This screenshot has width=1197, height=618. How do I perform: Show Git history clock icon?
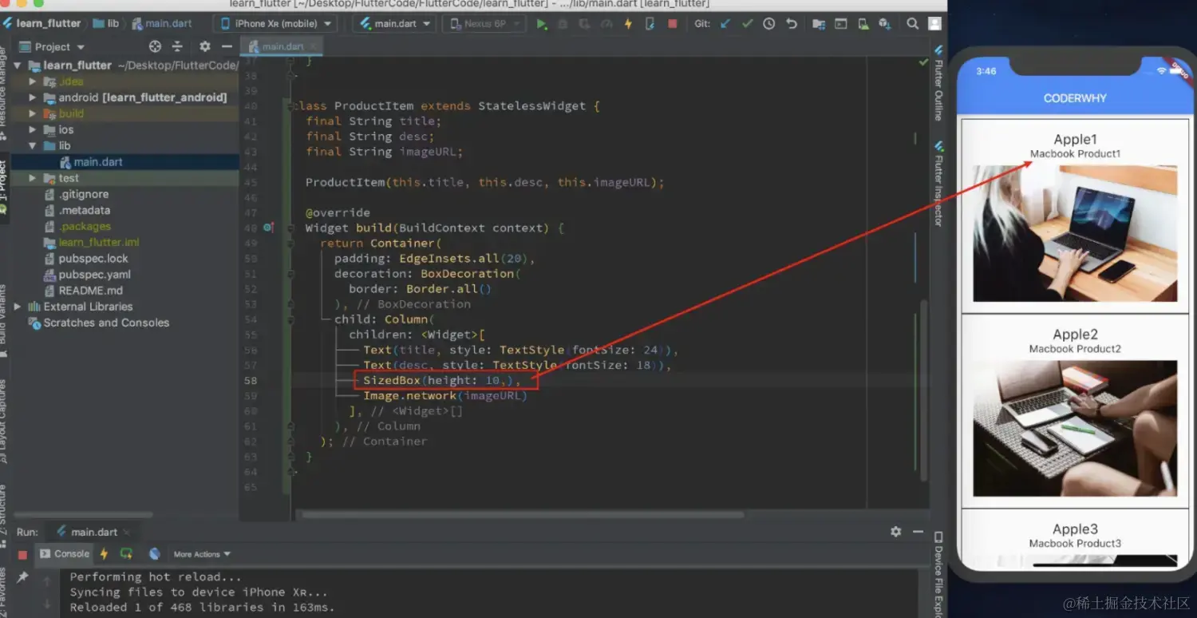768,24
